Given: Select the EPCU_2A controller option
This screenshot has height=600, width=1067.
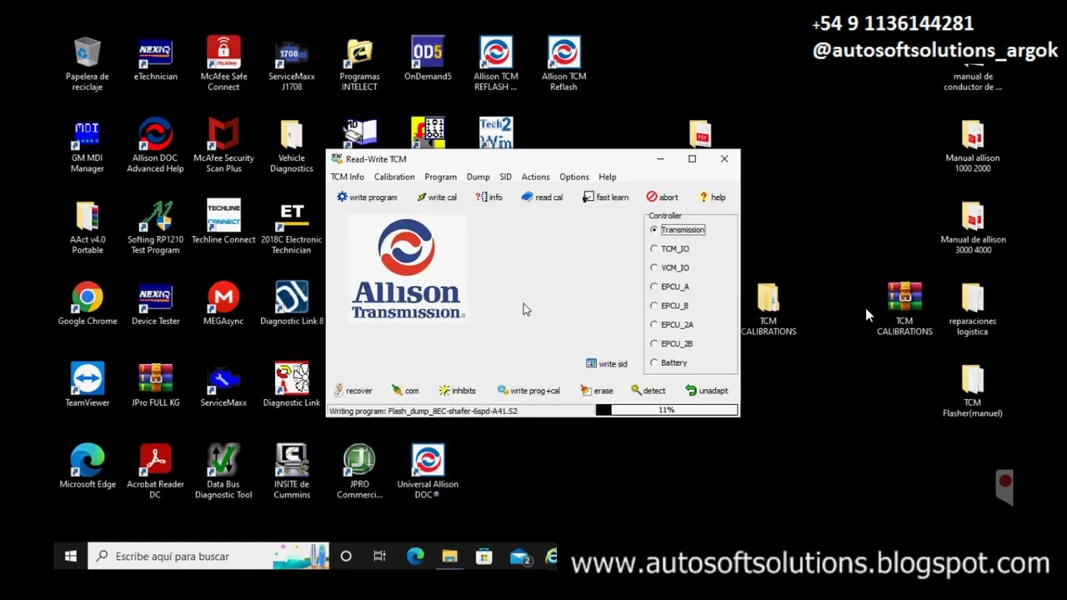Looking at the screenshot, I should point(672,325).
